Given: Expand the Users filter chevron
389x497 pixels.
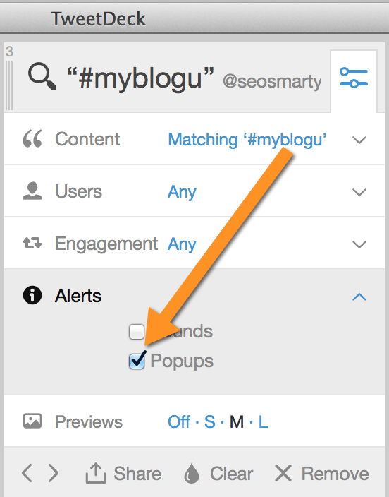Looking at the screenshot, I should 359,192.
